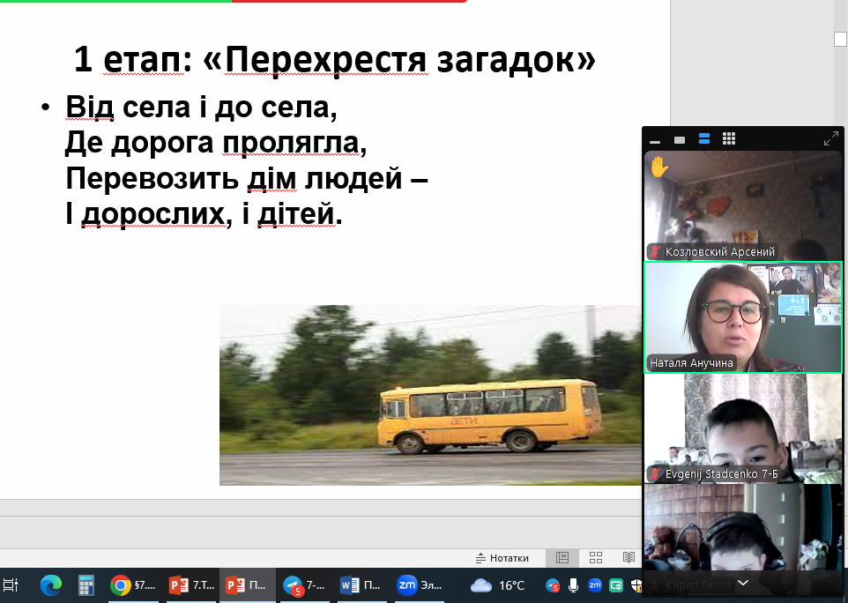Image resolution: width=848 pixels, height=603 pixels.
Task: Open Windows Security from the system tray
Action: click(x=636, y=585)
